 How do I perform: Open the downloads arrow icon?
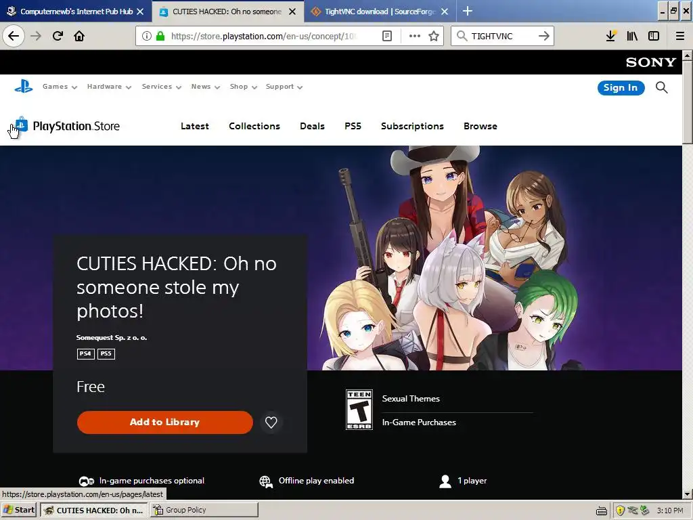[611, 36]
